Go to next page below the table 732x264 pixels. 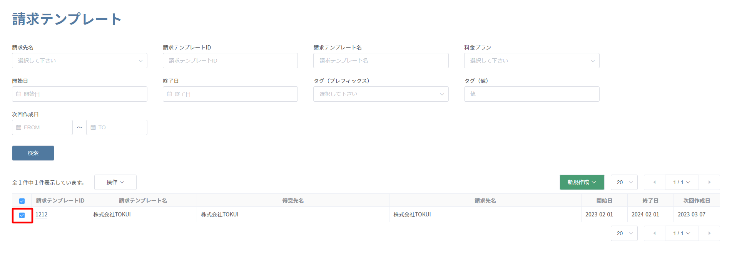[x=709, y=233]
